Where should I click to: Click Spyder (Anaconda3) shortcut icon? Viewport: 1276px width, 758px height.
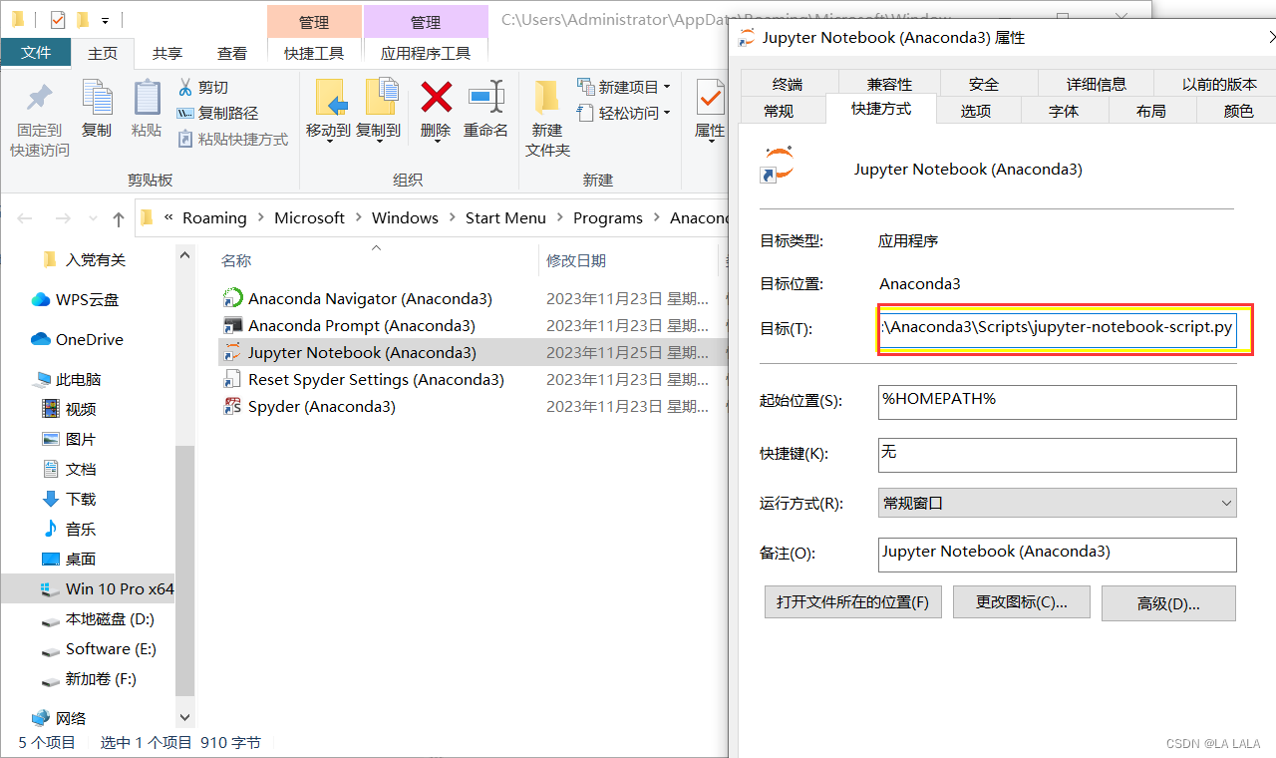[x=232, y=406]
